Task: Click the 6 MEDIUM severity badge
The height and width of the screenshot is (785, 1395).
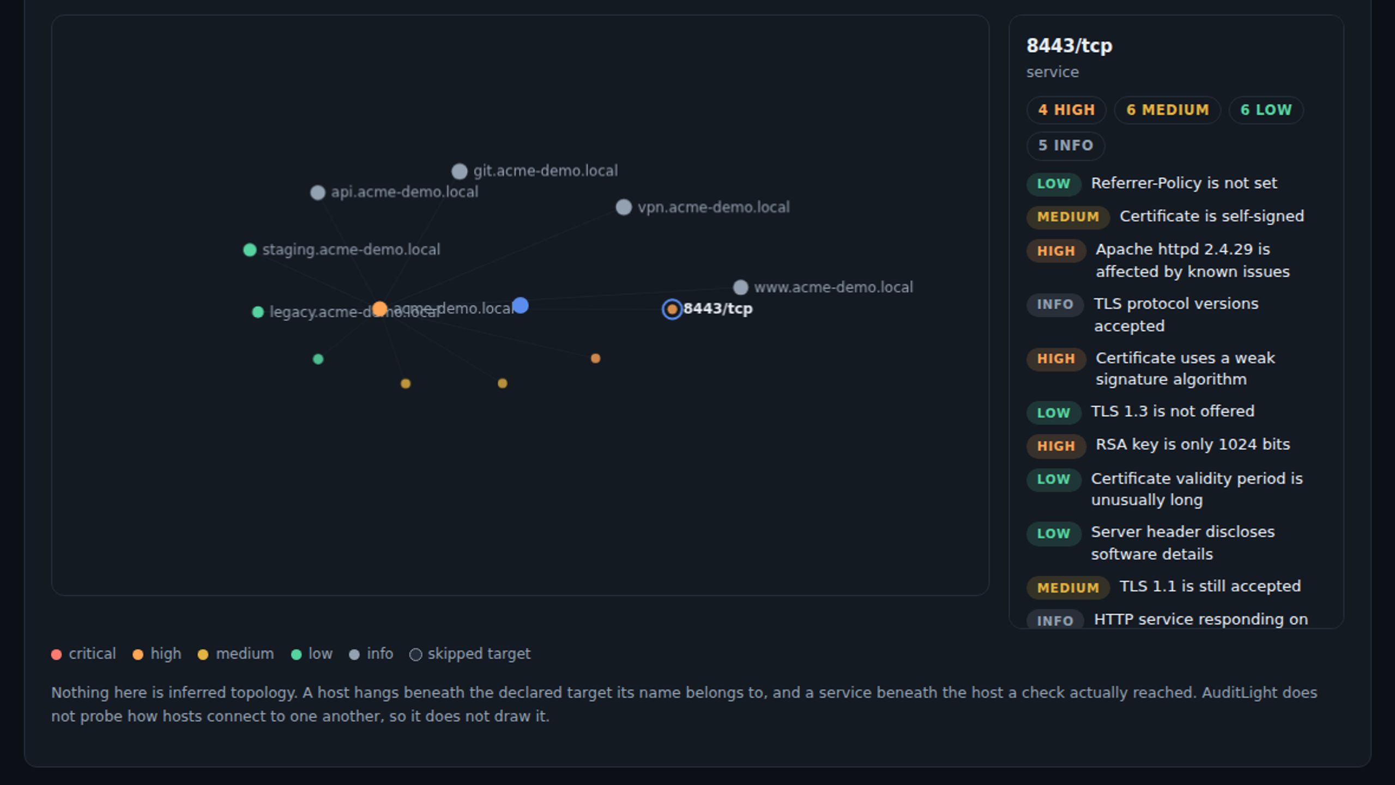Action: (x=1167, y=110)
